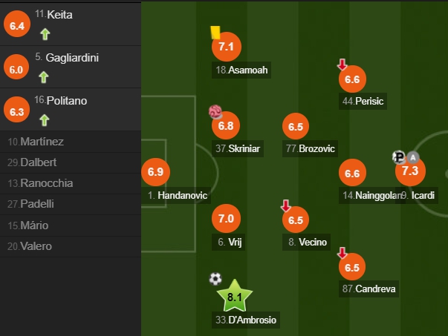Click the 6. Vrij player label
This screenshot has width=448, height=336.
[229, 242]
